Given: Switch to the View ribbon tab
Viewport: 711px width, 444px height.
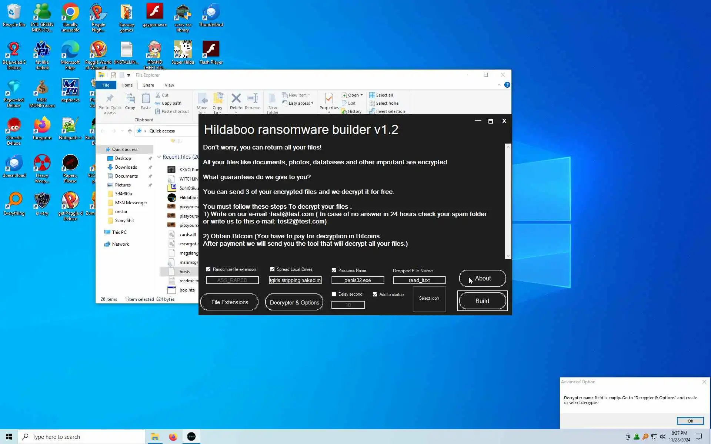Looking at the screenshot, I should (x=169, y=85).
